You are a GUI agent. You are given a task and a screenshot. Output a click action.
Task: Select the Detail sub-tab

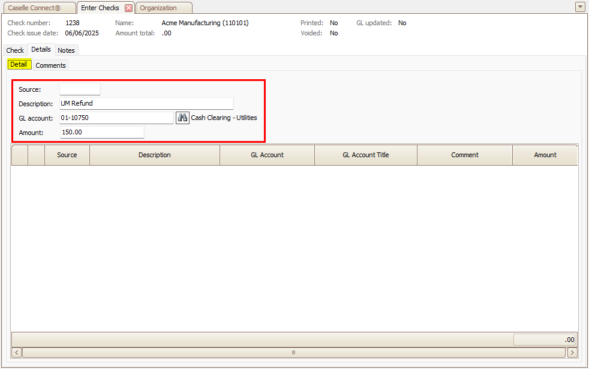click(x=19, y=65)
